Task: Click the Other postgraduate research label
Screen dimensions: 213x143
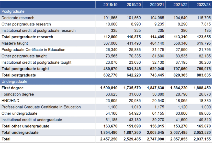Action: (x=26, y=24)
